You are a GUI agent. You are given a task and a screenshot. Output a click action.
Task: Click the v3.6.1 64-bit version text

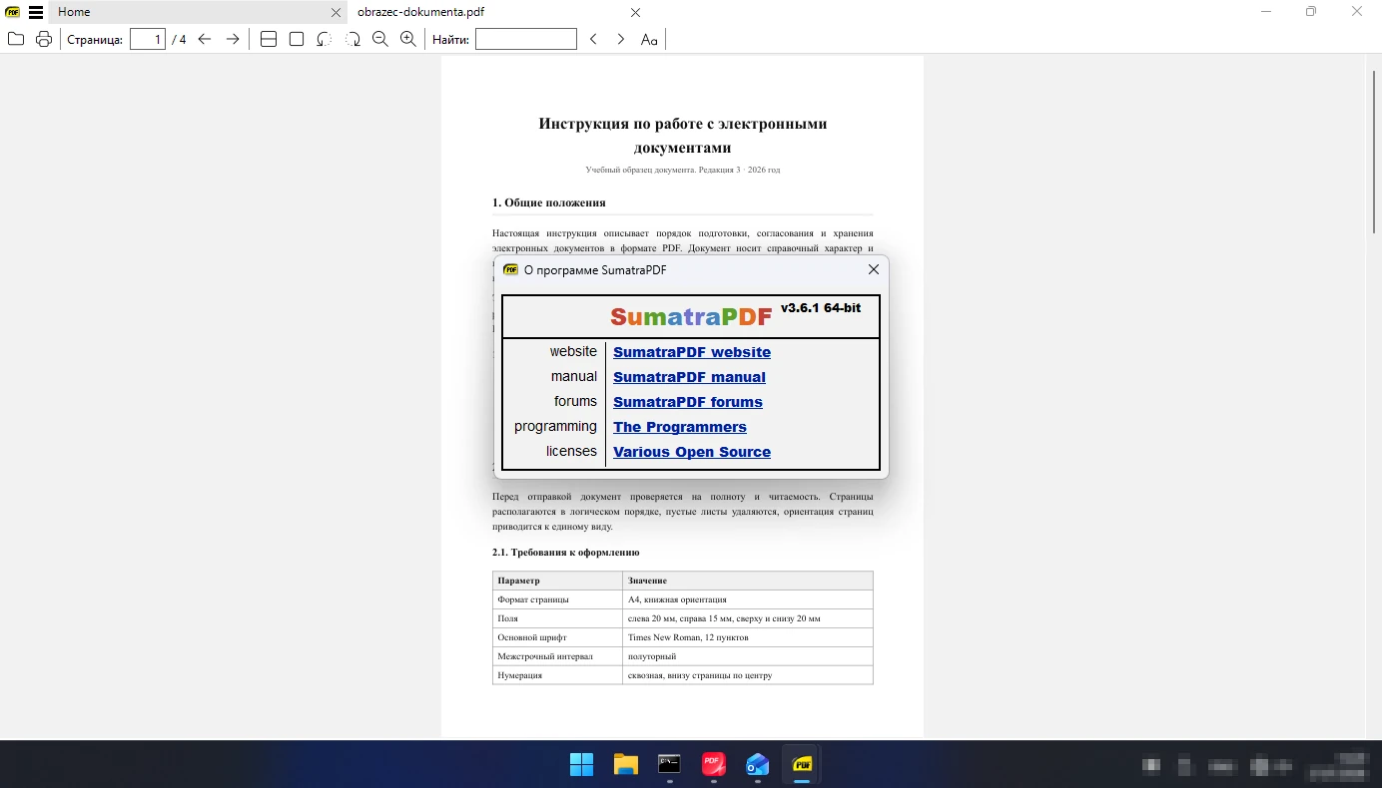pos(821,308)
